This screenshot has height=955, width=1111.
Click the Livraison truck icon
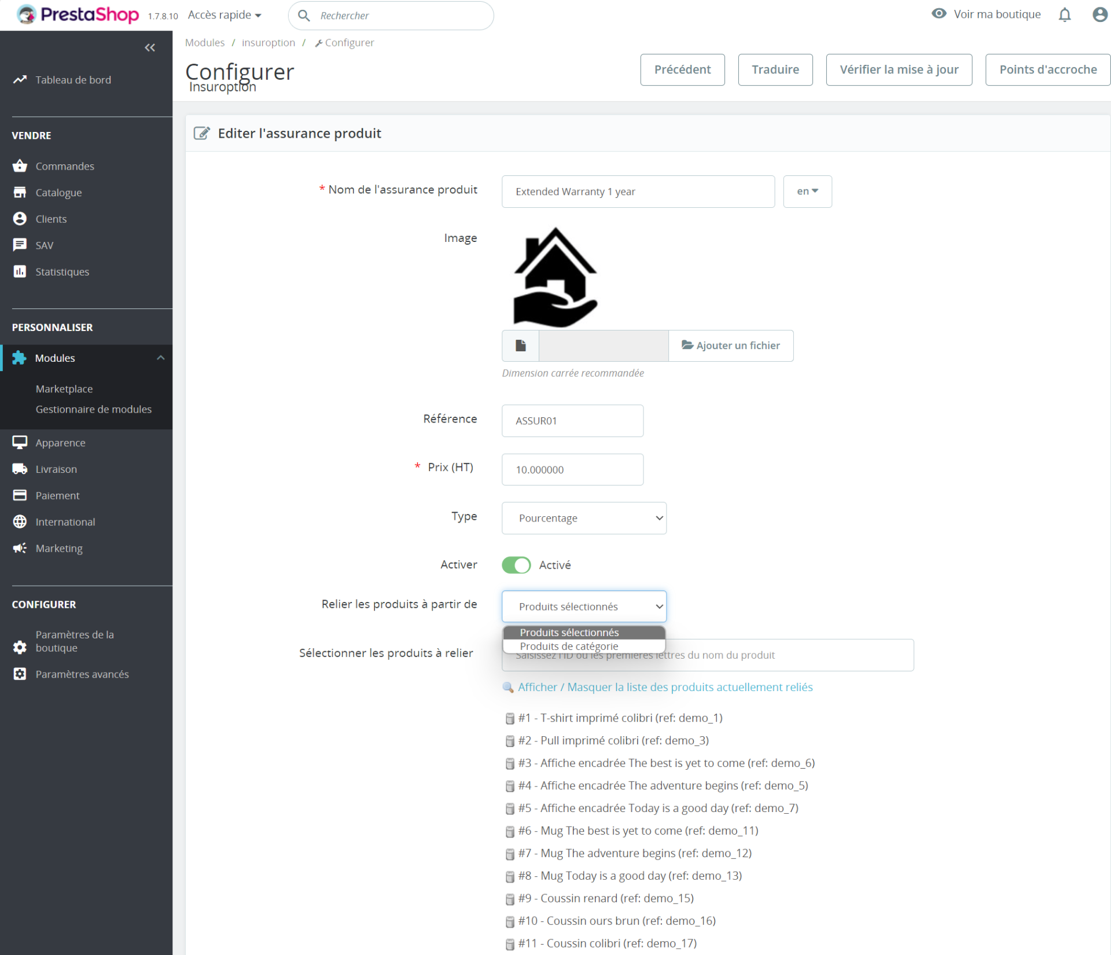[x=20, y=469]
